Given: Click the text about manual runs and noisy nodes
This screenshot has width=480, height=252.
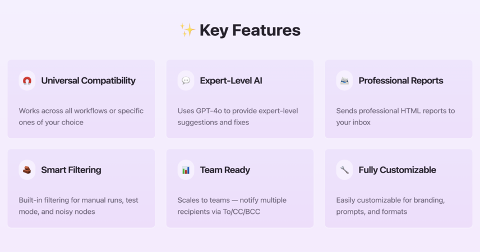Looking at the screenshot, I should click(79, 206).
